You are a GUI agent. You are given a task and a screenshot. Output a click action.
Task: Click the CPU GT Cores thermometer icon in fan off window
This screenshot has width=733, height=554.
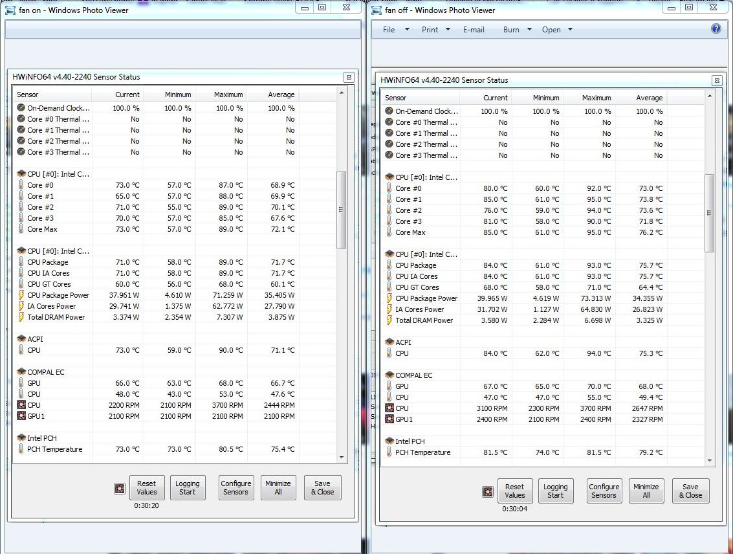389,287
